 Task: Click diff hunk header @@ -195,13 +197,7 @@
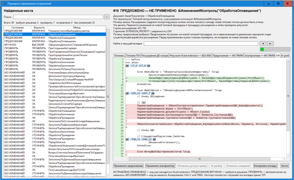pyautogui.click(x=140, y=93)
